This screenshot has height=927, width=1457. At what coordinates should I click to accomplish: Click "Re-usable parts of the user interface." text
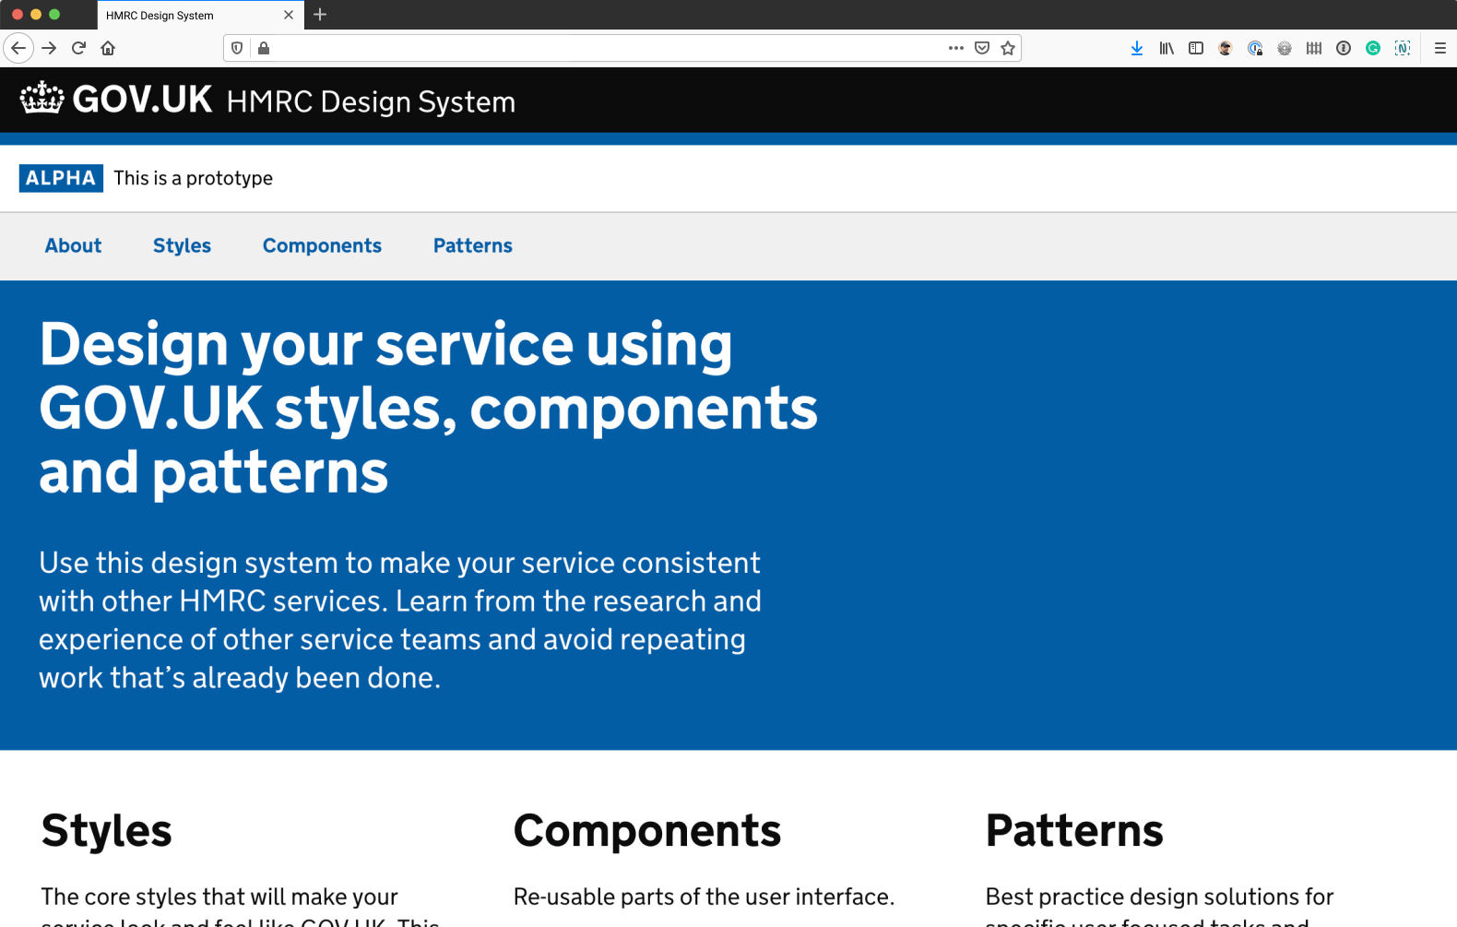704,897
